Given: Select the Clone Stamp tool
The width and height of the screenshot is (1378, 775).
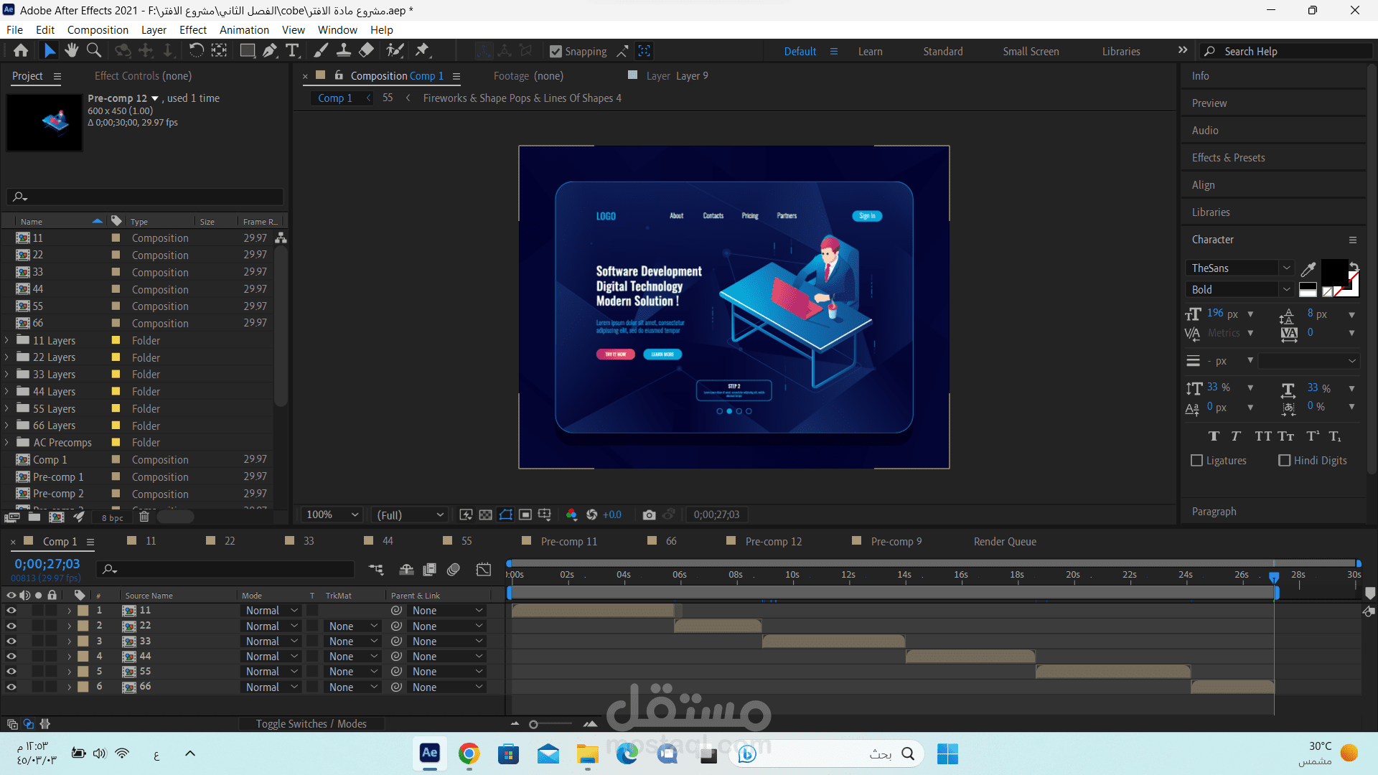Looking at the screenshot, I should [x=344, y=51].
